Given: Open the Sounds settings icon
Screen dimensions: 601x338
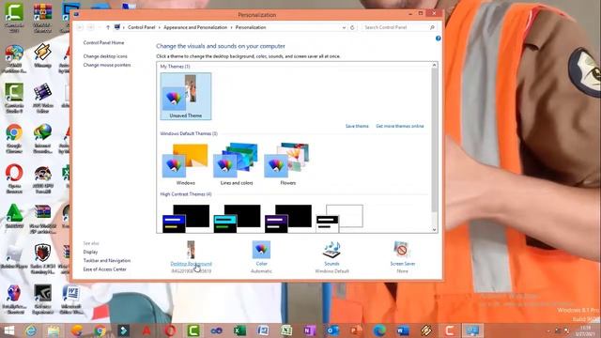Looking at the screenshot, I should click(x=331, y=250).
